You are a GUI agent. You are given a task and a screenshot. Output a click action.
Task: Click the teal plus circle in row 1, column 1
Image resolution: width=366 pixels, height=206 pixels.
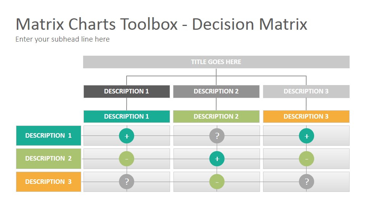click(x=127, y=136)
